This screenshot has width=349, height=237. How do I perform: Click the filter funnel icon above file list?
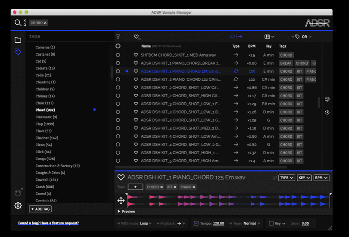118,37
